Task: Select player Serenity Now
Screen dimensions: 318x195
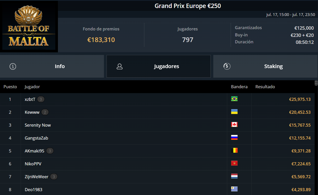Action: (38, 125)
